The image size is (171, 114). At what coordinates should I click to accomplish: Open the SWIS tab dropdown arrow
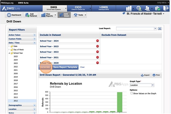tap(66, 8)
